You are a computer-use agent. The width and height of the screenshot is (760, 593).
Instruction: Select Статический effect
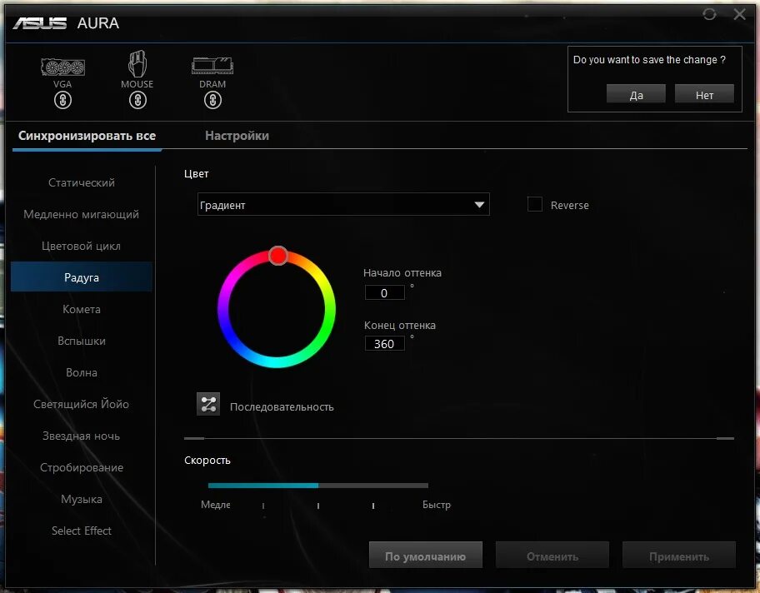pos(82,182)
